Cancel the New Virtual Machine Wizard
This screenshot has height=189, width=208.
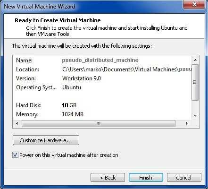tap(184, 178)
